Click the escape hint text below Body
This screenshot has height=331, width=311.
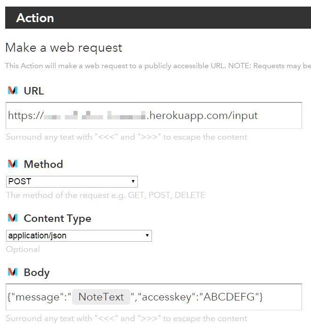coord(126,318)
